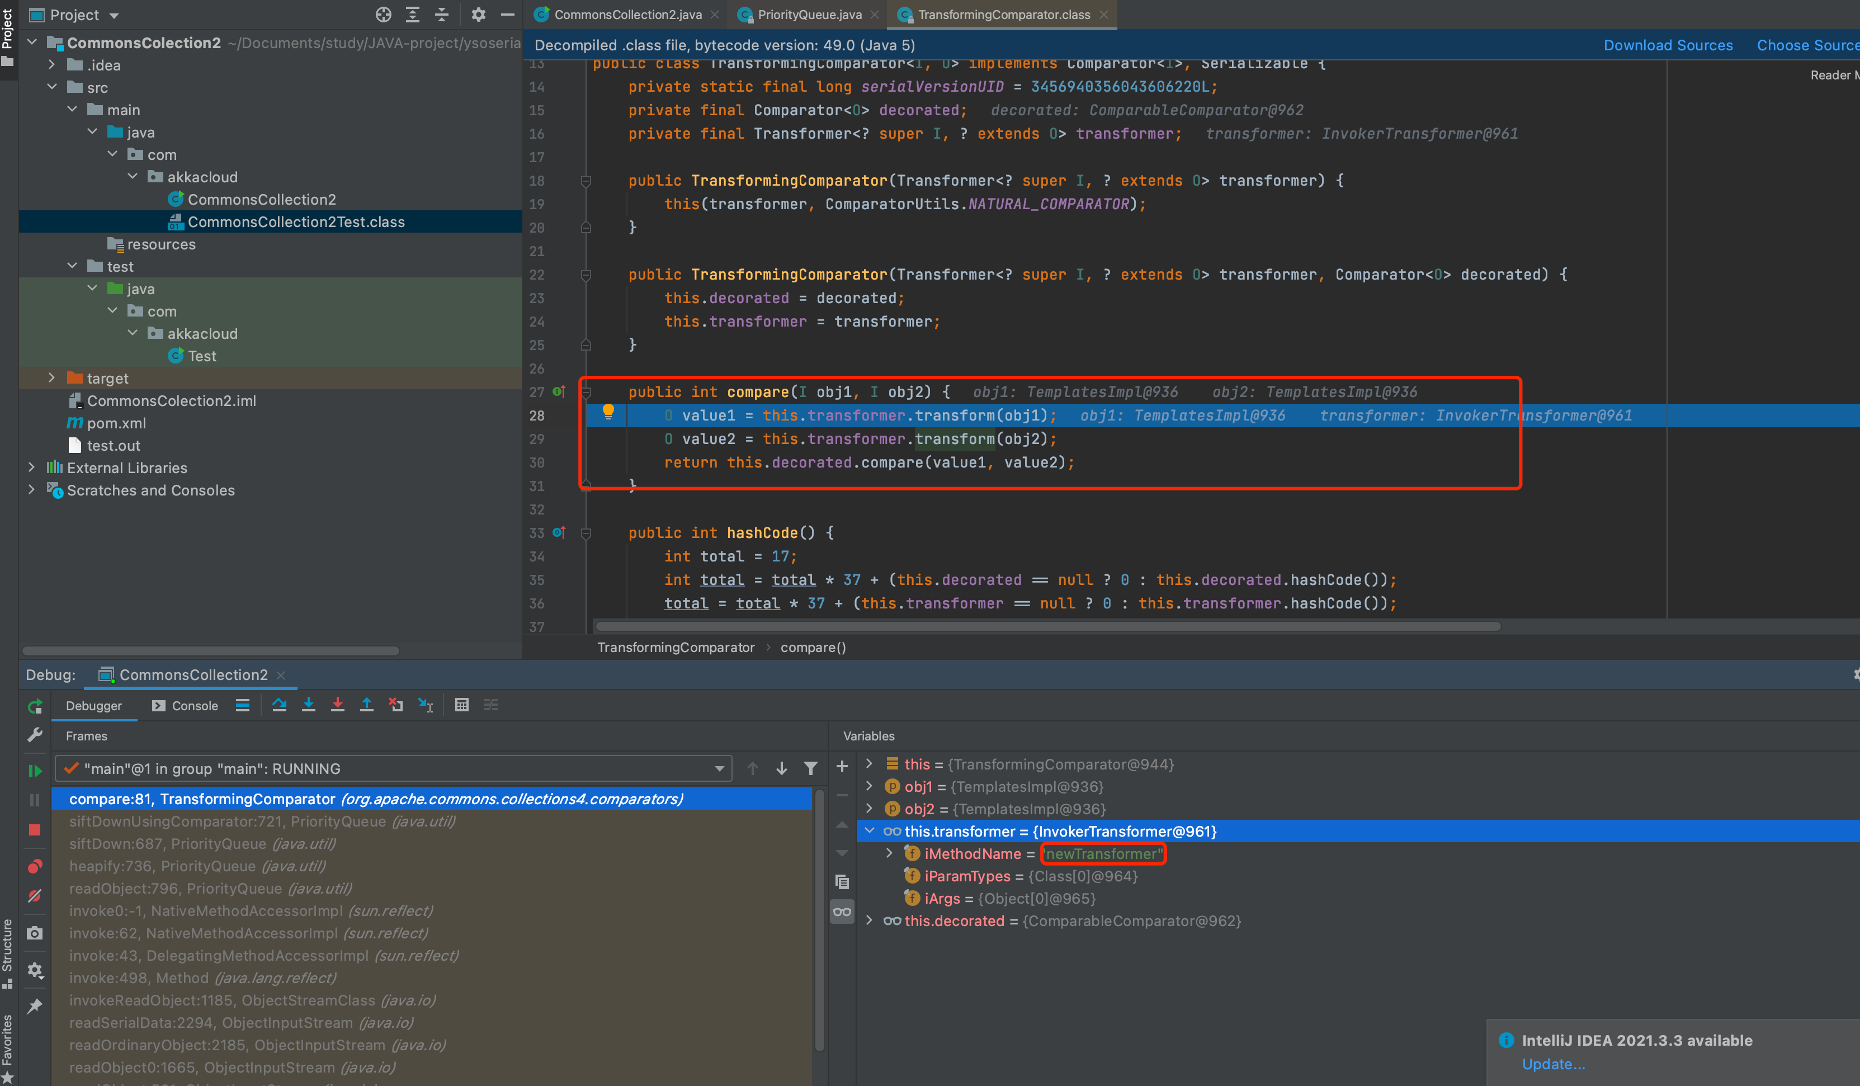Expand the iMethodName field
Image resolution: width=1860 pixels, height=1086 pixels.
(889, 853)
